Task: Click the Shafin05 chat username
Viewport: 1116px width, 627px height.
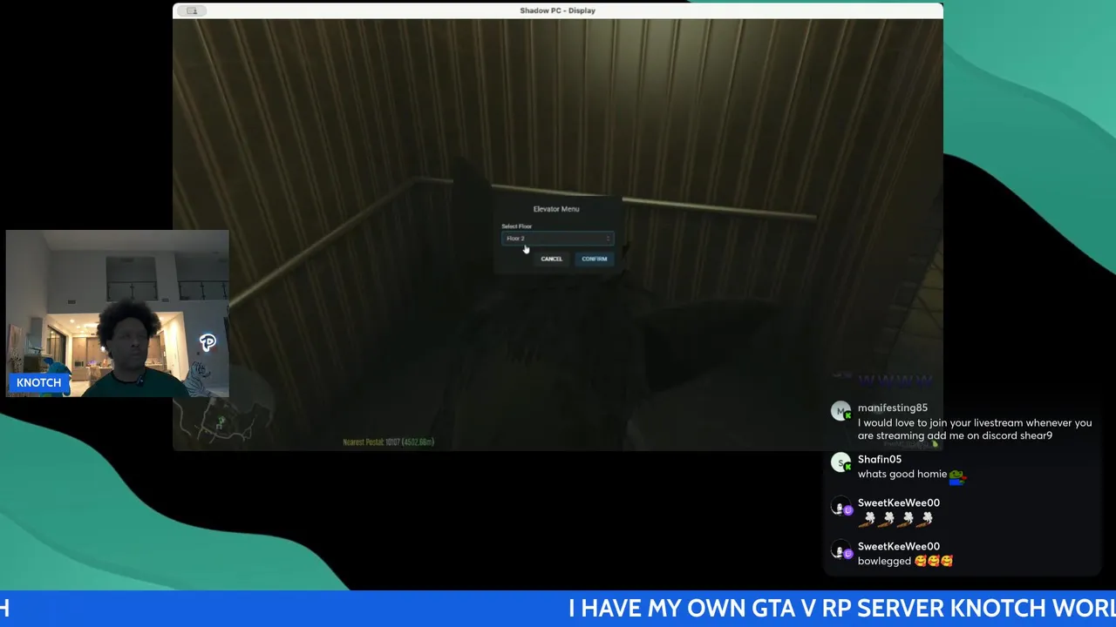Action: point(880,459)
